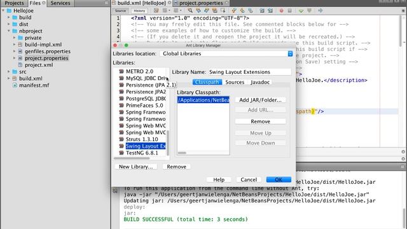Click Add JAR/Folder... button

pos(260,100)
